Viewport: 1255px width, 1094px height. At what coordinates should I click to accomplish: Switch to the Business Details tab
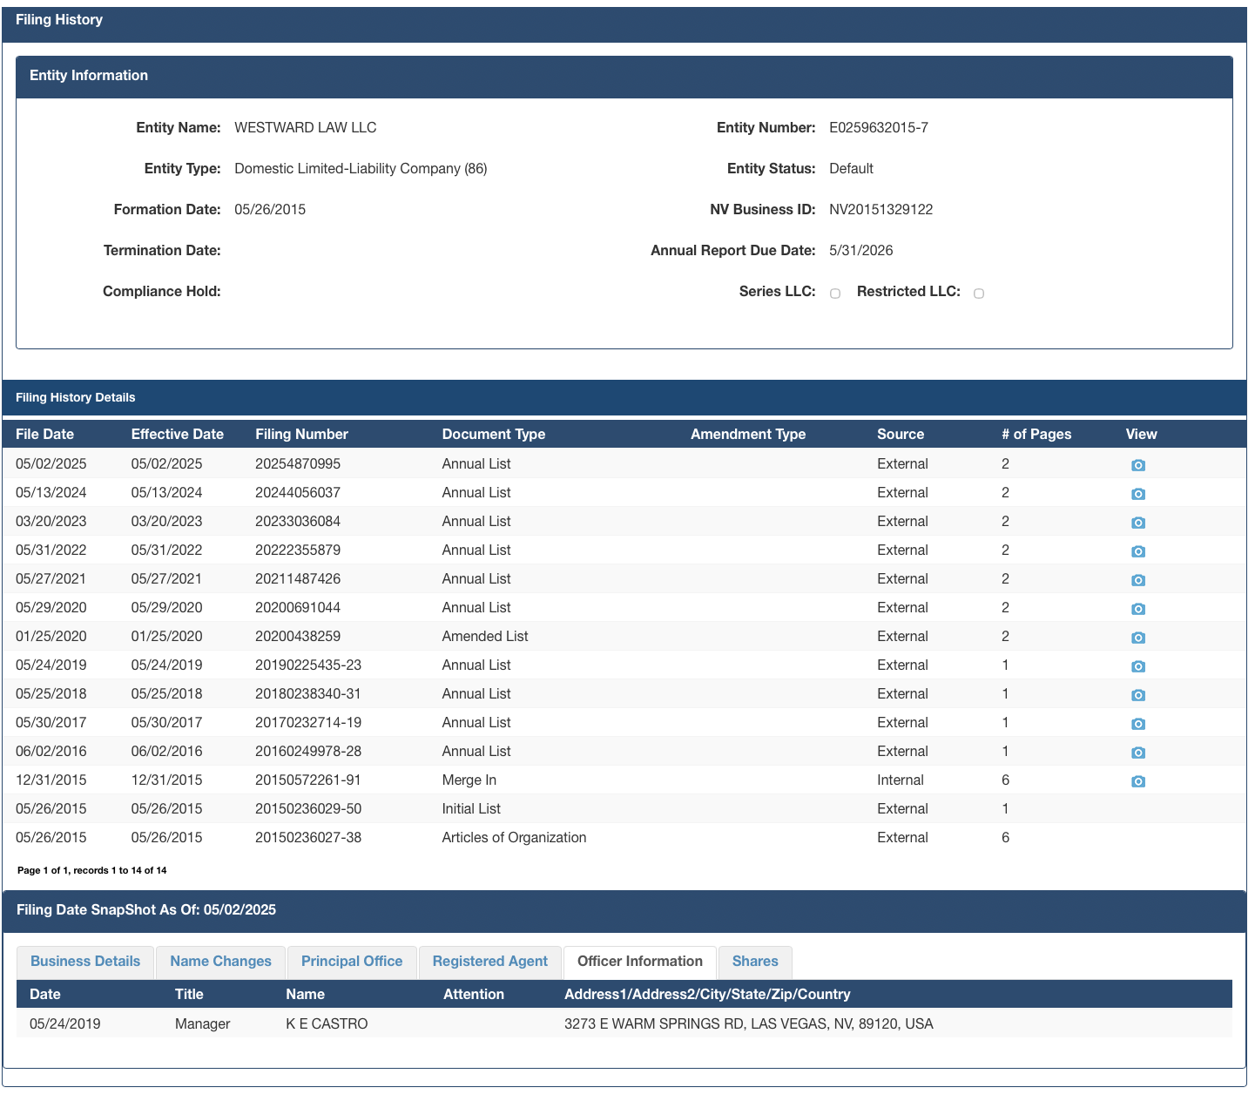click(85, 962)
